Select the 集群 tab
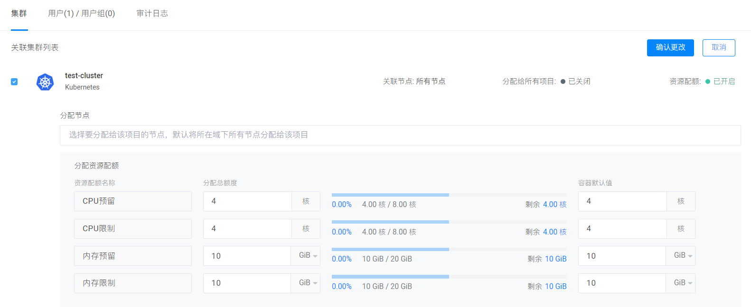 pos(19,13)
